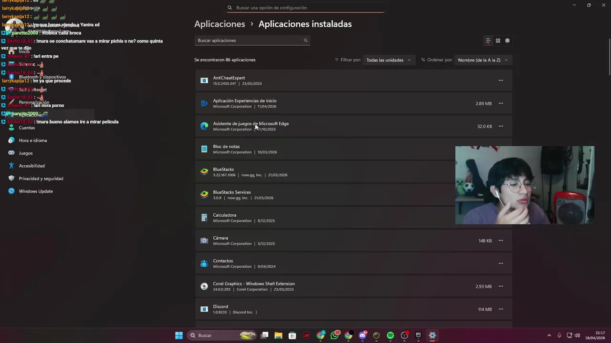Open options menu for Contactos
This screenshot has height=343, width=611.
point(501,263)
